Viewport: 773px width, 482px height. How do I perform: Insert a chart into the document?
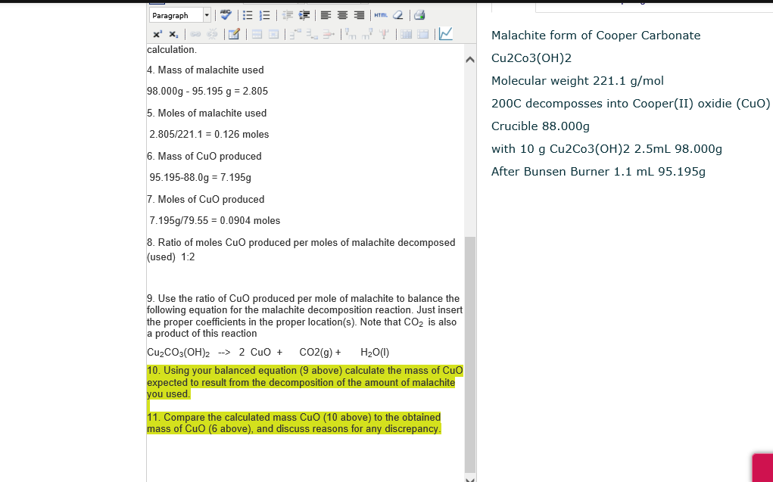(x=444, y=34)
